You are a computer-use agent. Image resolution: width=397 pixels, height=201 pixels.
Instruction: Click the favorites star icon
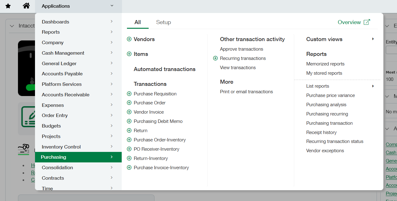click(8, 6)
